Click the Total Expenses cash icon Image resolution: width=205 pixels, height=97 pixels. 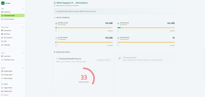tap(118, 24)
